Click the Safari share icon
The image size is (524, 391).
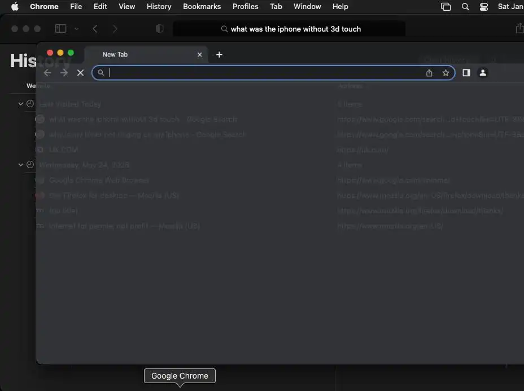tap(519, 28)
